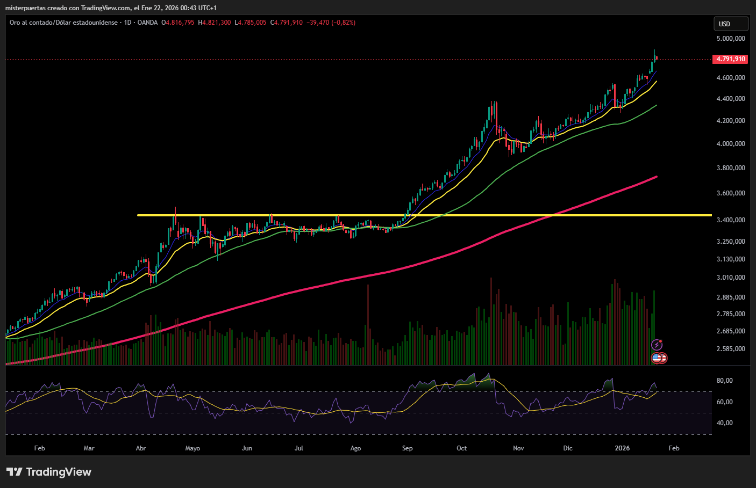Image resolution: width=756 pixels, height=488 pixels.
Task: Click the 2026 label on the time axis
Action: (622, 448)
